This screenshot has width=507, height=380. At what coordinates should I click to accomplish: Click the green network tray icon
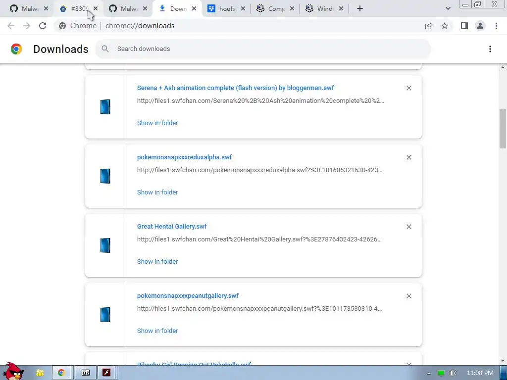click(x=441, y=373)
